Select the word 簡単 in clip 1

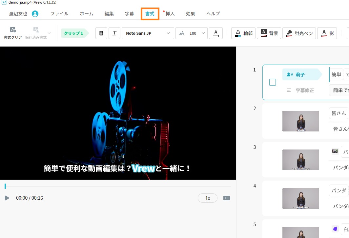(336, 74)
